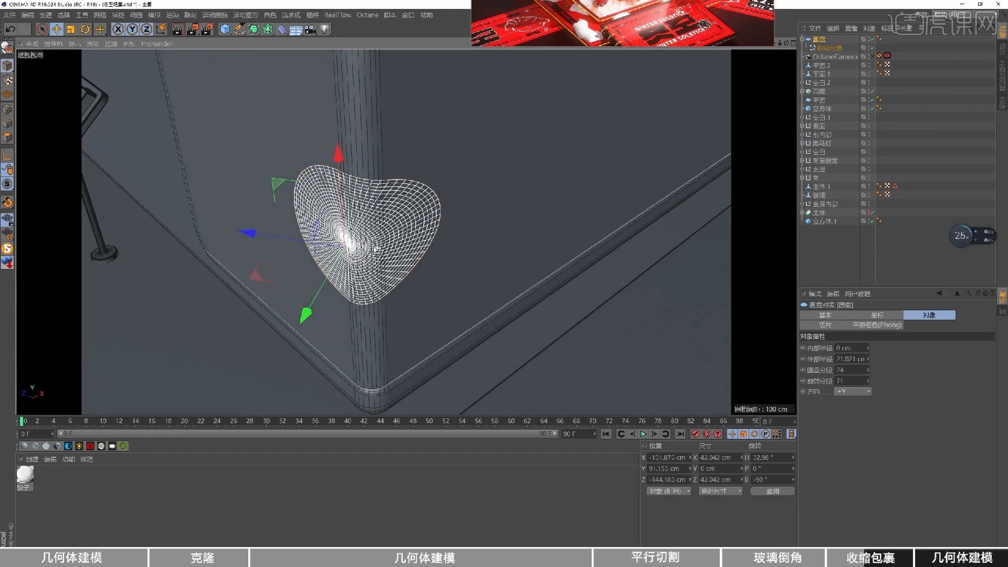The image size is (1008, 567).
Task: Open the 对象 (相对) coordinate dropdown
Action: (x=669, y=491)
